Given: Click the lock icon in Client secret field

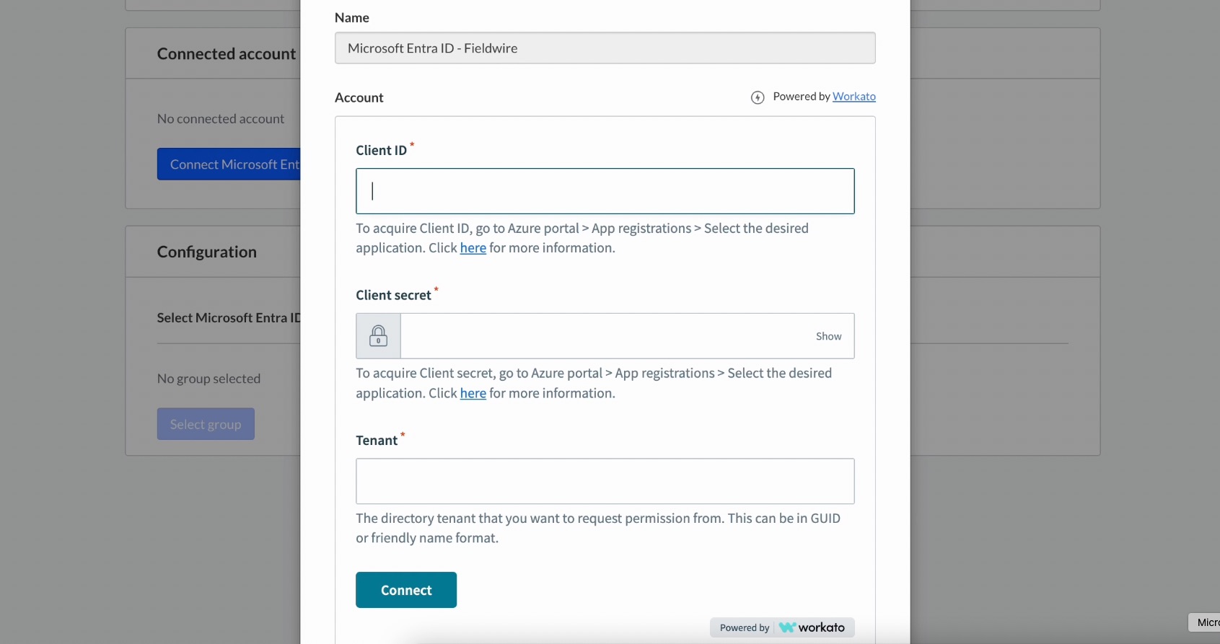Looking at the screenshot, I should point(378,336).
